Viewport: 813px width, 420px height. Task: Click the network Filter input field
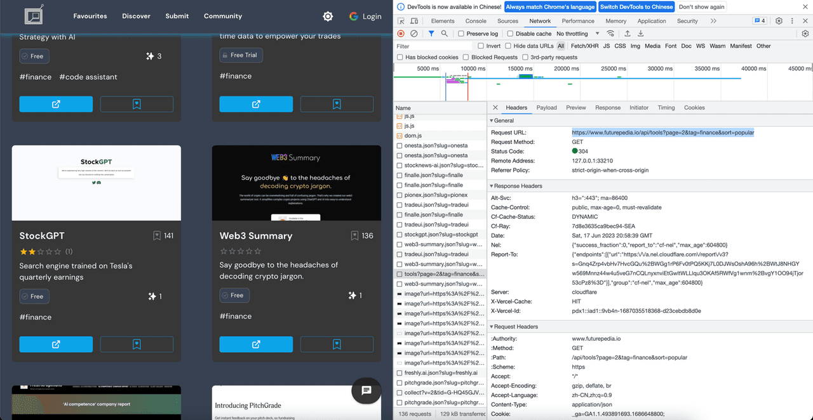434,46
